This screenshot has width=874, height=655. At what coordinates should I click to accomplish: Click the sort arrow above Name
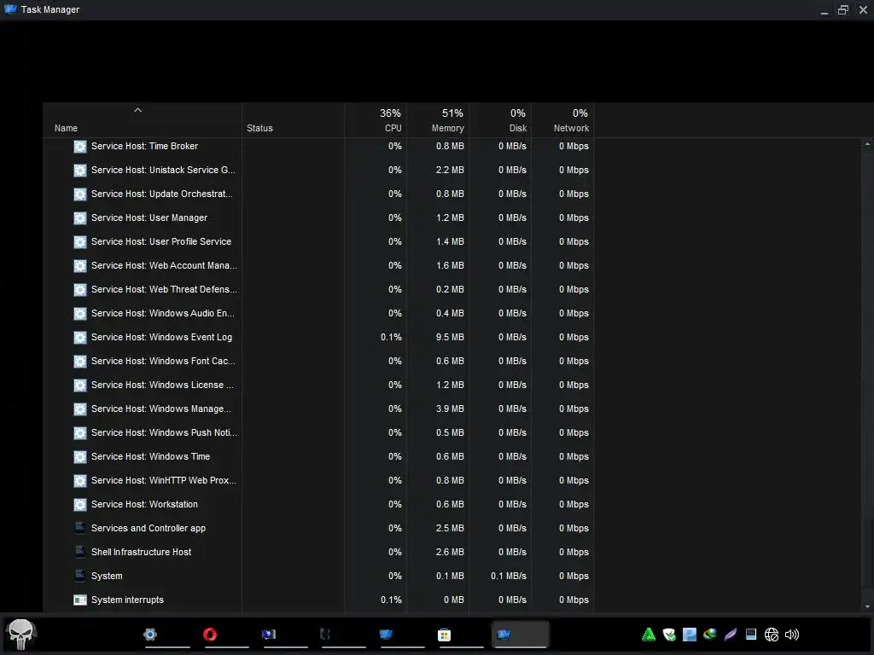point(137,110)
